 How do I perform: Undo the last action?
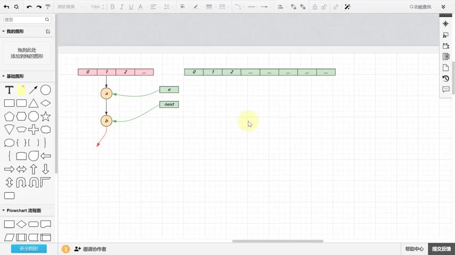[x=29, y=7]
